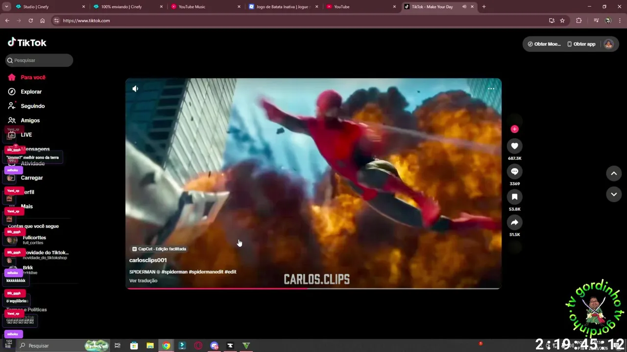Open the Chrome three-dot menu
Image resolution: width=627 pixels, height=352 pixels.
[620, 21]
